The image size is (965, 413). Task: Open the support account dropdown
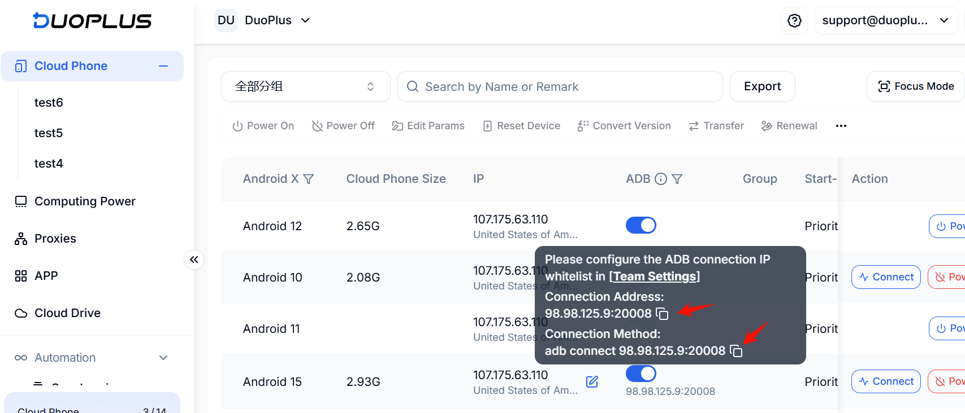[885, 20]
